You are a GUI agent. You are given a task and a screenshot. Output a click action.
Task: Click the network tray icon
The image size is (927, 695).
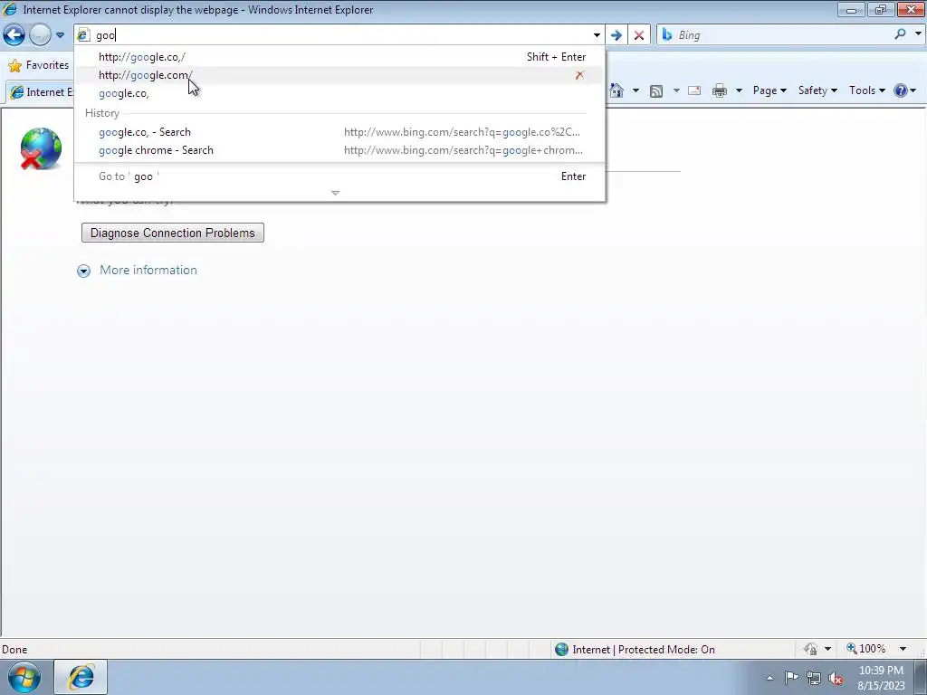(814, 679)
